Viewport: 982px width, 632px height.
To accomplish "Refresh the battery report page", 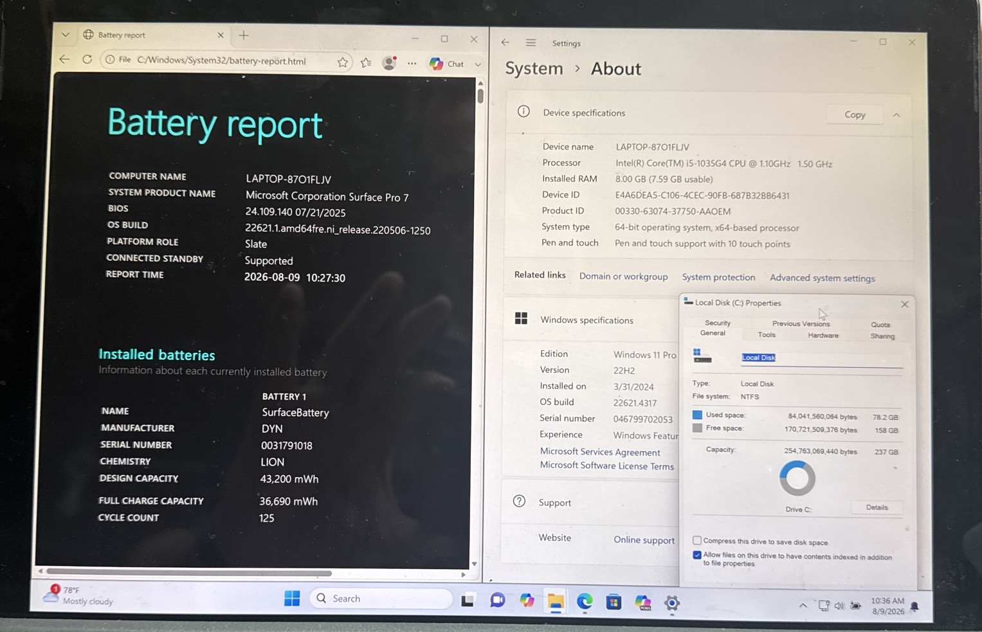I will click(x=87, y=60).
